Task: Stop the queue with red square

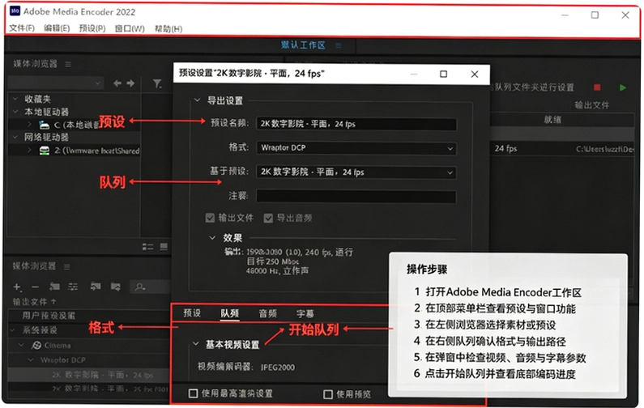Action: 597,87
